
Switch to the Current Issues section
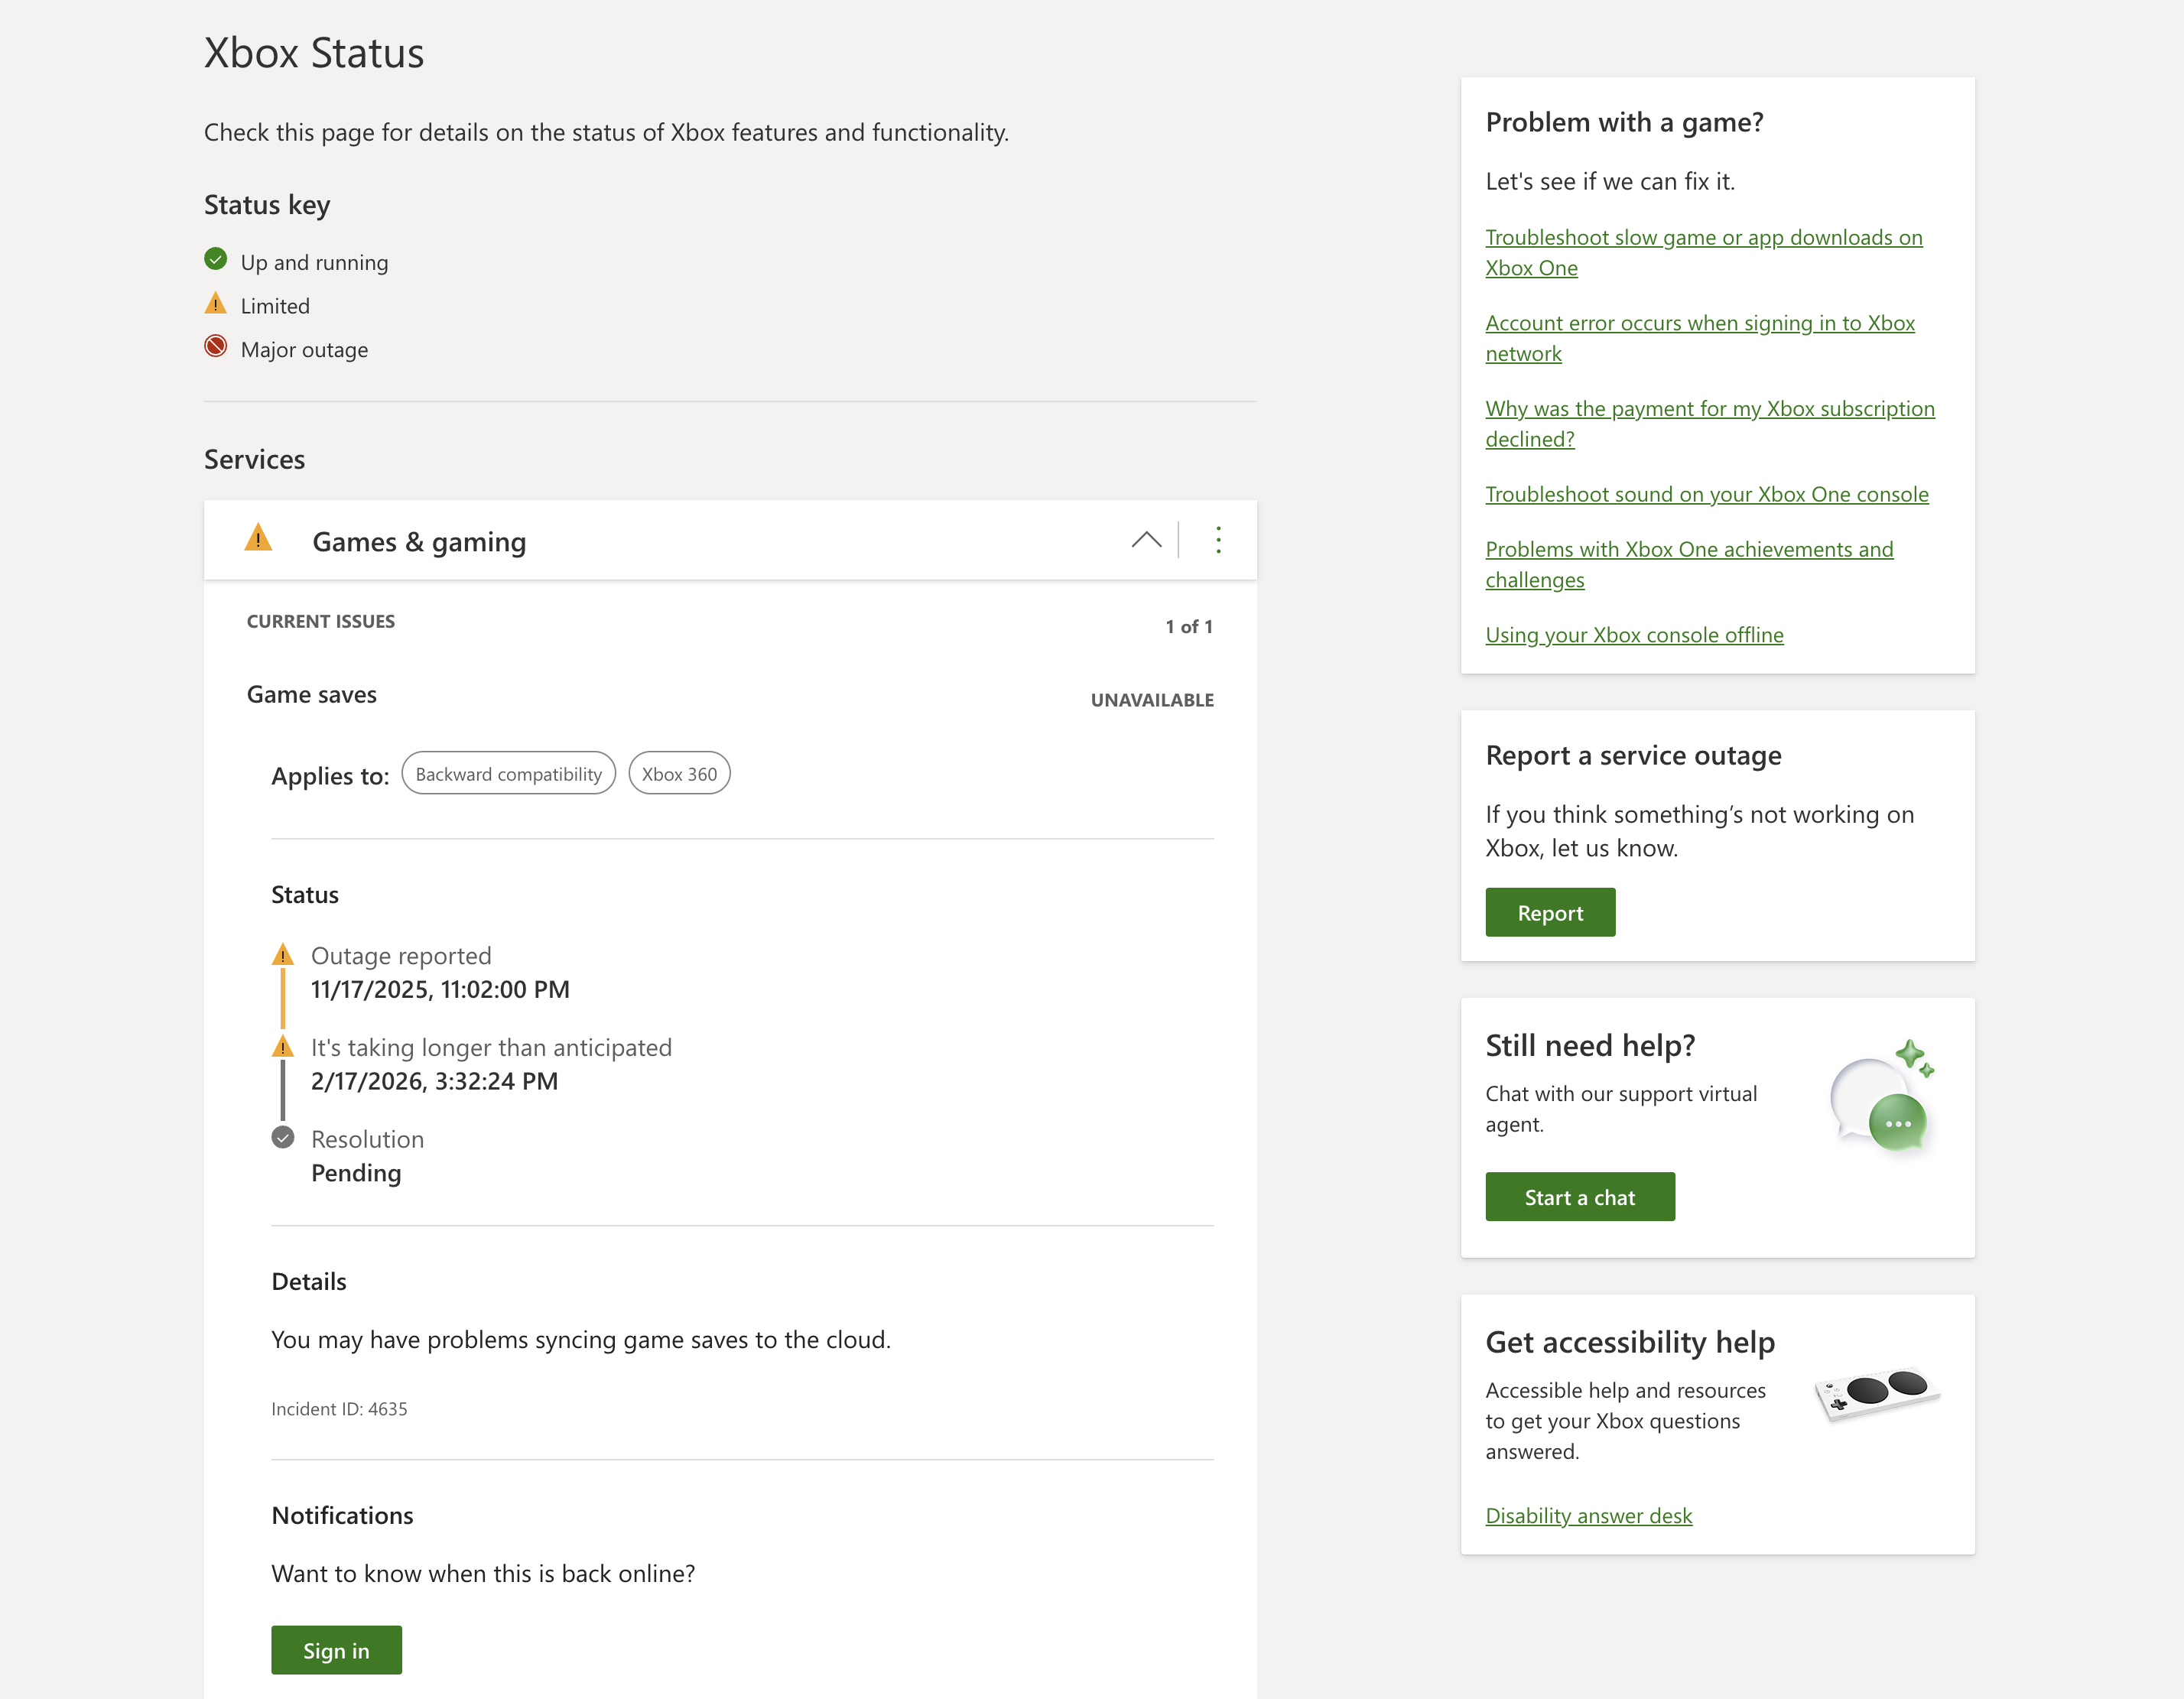coord(321,621)
